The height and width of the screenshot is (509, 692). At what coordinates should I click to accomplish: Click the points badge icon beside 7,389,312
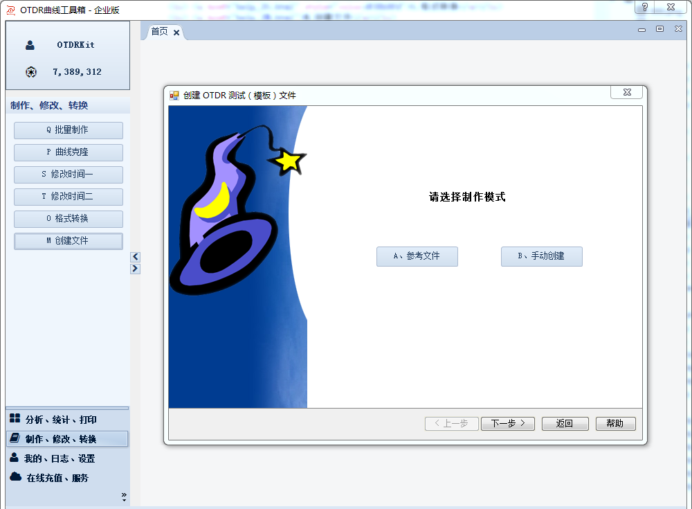click(x=30, y=72)
